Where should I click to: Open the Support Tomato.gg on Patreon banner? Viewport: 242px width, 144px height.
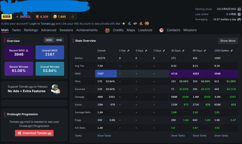click(34, 89)
